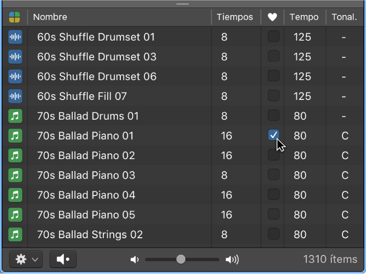This screenshot has width=366, height=274.
Task: Click green note icon for 70s Ballad Strings 02
Action: click(15, 234)
